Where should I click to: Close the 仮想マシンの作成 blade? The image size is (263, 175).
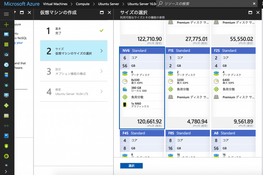pyautogui.click(x=109, y=12)
